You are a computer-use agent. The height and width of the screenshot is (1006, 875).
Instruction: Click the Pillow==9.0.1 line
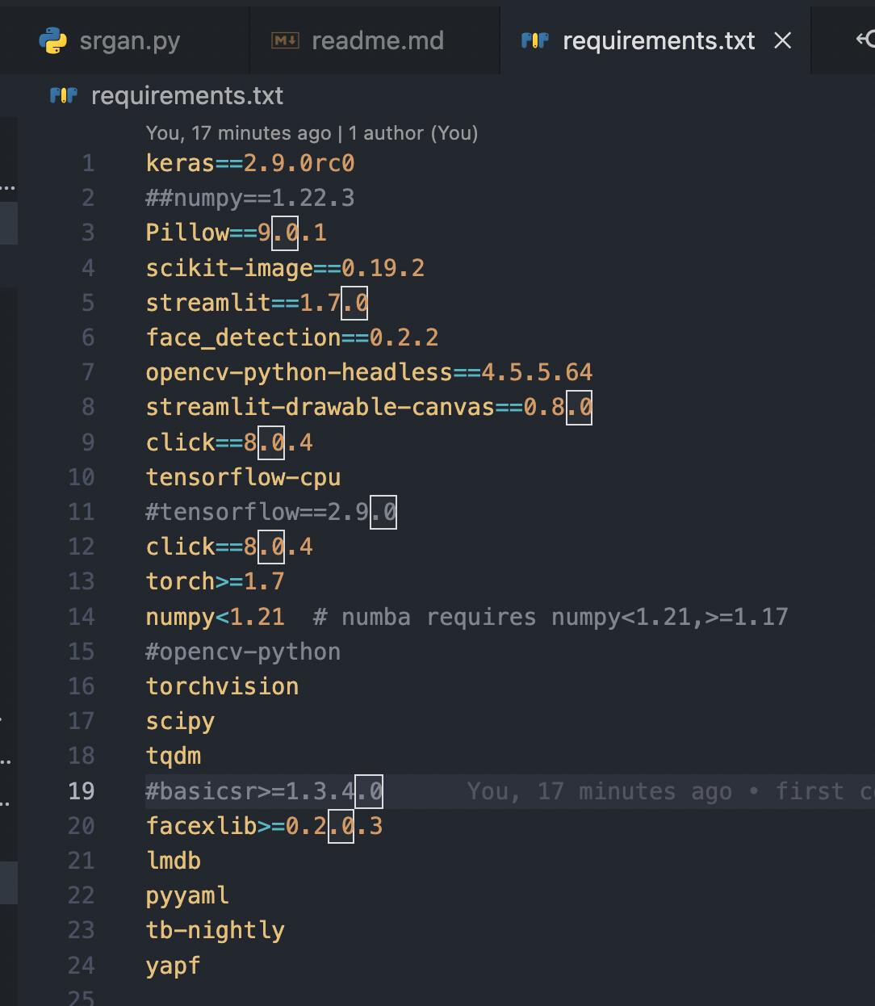[x=237, y=233]
